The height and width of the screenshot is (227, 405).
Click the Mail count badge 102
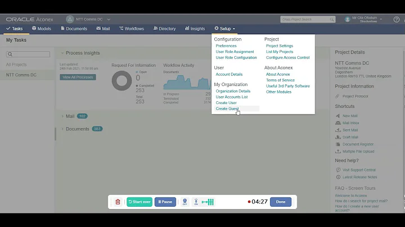(x=82, y=116)
